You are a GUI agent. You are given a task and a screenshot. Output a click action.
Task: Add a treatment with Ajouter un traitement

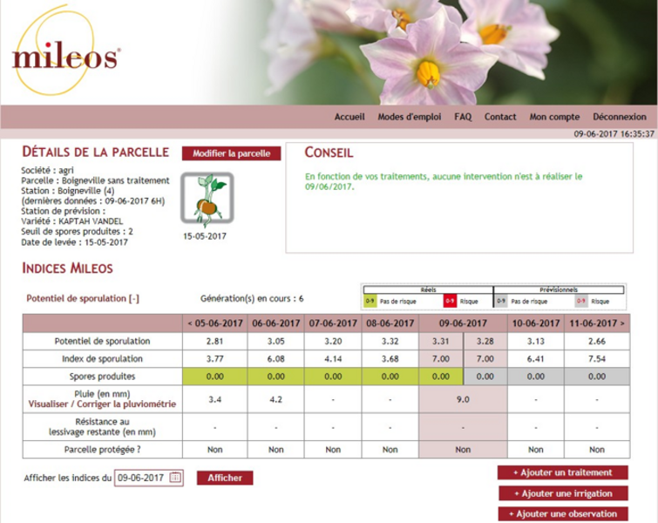[x=561, y=472]
